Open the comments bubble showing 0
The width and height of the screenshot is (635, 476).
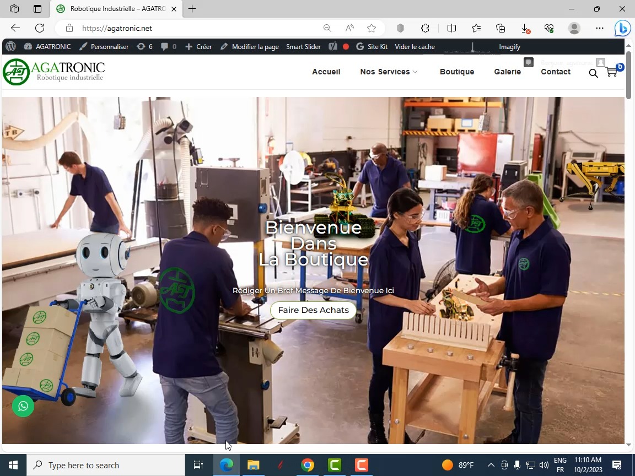(169, 46)
